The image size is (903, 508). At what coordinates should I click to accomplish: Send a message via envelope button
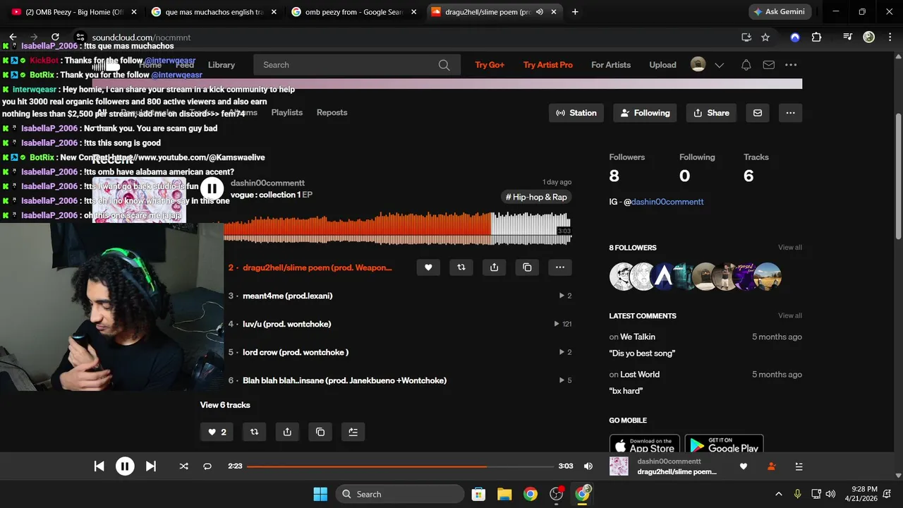point(758,113)
